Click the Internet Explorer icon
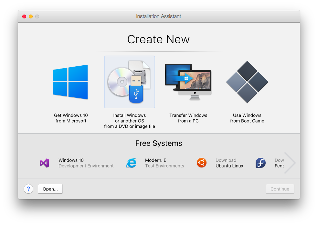 (131, 163)
